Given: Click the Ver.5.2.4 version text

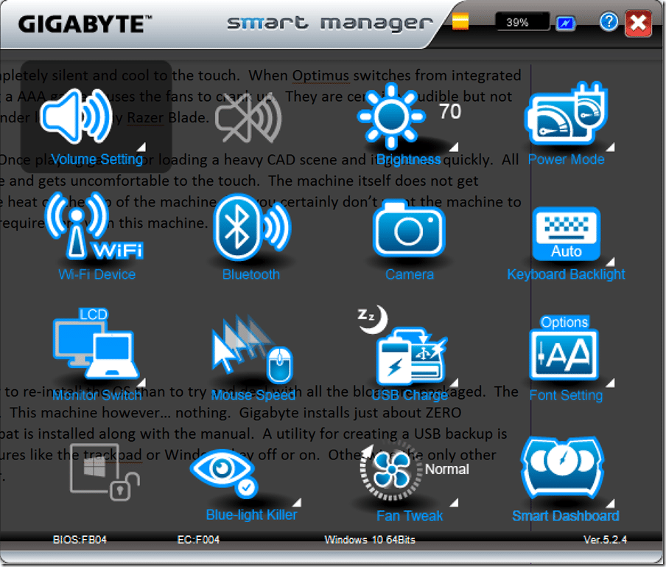Looking at the screenshot, I should (x=605, y=540).
